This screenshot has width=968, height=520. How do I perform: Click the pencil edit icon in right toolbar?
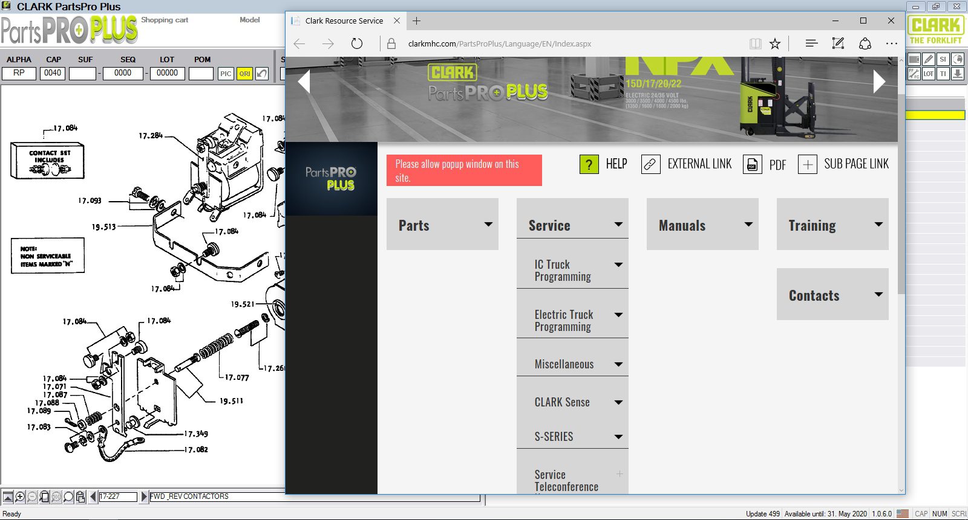[x=929, y=59]
